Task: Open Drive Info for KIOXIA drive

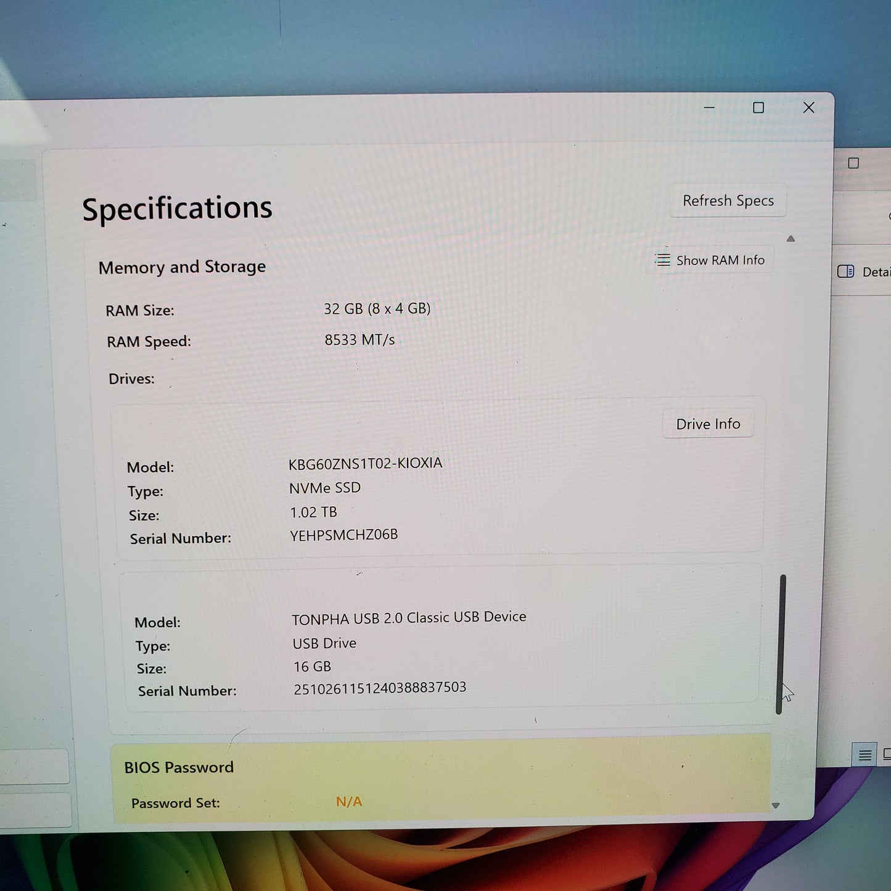Action: coord(708,424)
